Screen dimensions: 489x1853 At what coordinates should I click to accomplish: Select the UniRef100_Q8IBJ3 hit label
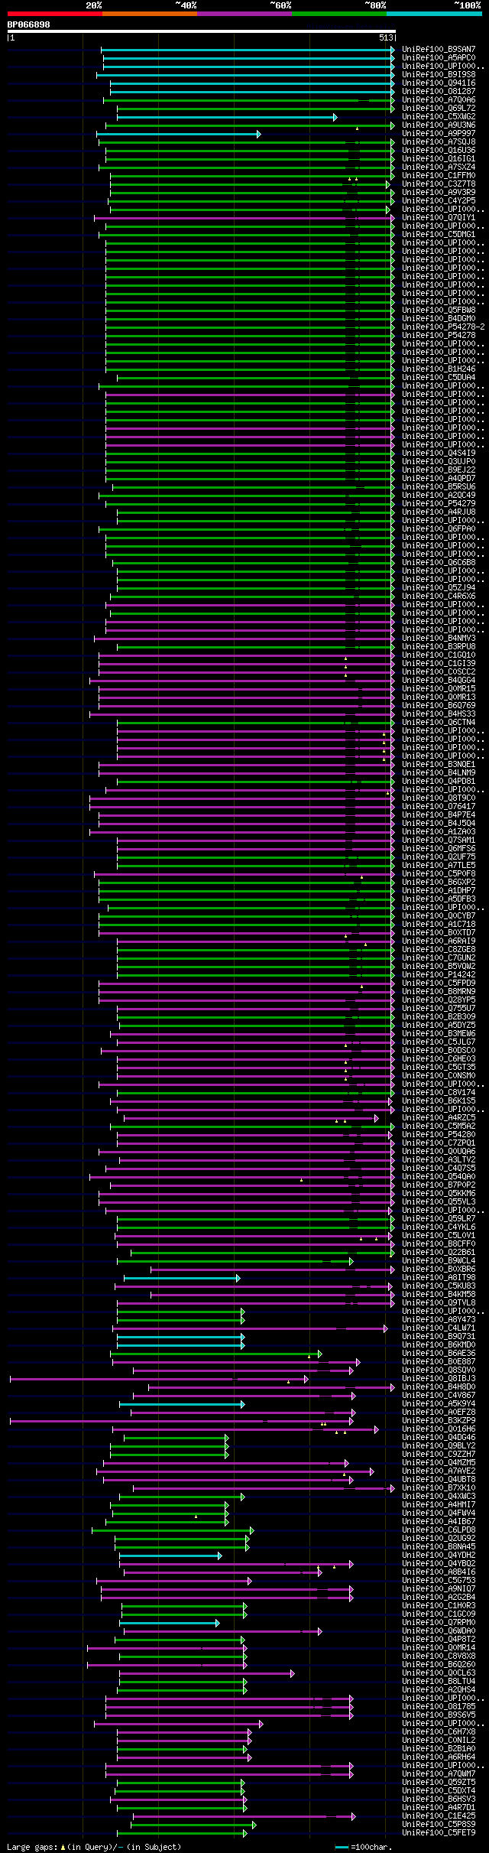[439, 1379]
